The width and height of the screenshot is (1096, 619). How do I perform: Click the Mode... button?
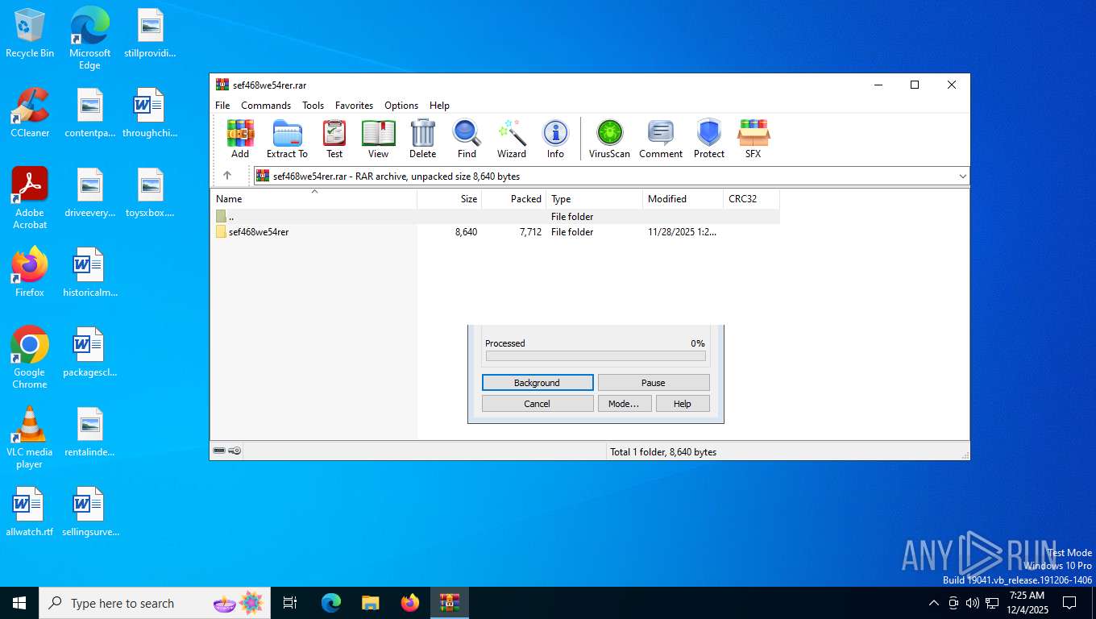pyautogui.click(x=624, y=404)
